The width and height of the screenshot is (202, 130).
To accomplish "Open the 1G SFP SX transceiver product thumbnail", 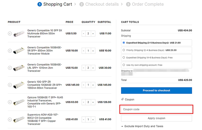I will pyautogui.click(x=19, y=34).
